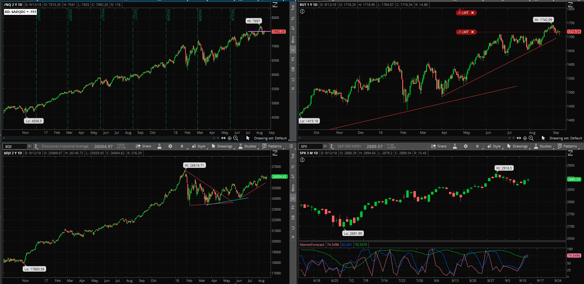Click the SPX symbol input field
This screenshot has width=584, height=284.
click(x=311, y=146)
